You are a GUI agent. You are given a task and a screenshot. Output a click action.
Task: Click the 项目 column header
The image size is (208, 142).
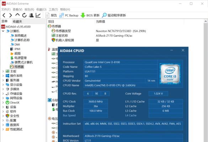[51, 21]
